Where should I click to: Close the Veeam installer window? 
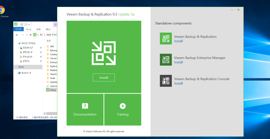click(x=238, y=10)
